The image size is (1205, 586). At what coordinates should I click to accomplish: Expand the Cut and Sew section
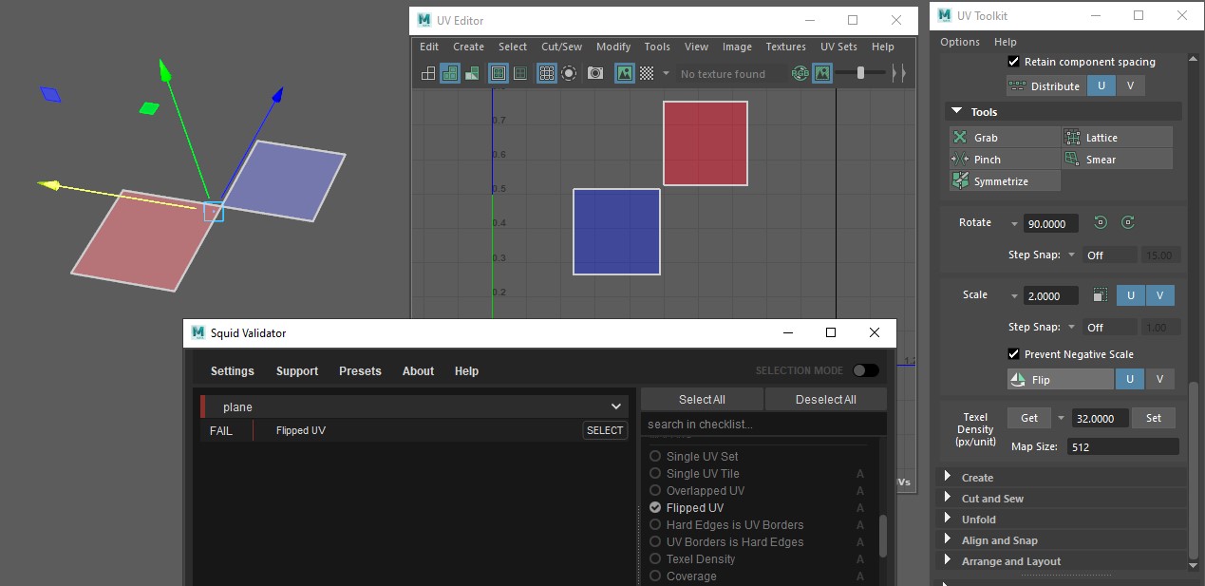tap(948, 499)
